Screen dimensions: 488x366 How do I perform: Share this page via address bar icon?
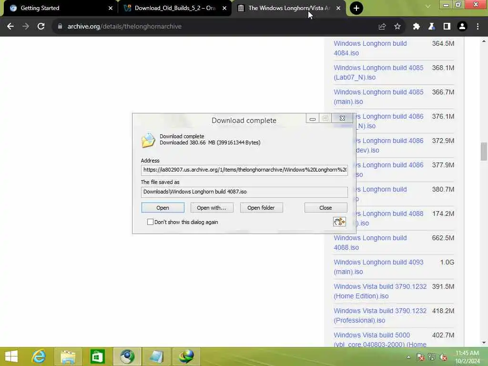pyautogui.click(x=382, y=27)
